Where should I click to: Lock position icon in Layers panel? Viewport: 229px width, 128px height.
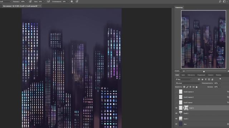(x=190, y=87)
